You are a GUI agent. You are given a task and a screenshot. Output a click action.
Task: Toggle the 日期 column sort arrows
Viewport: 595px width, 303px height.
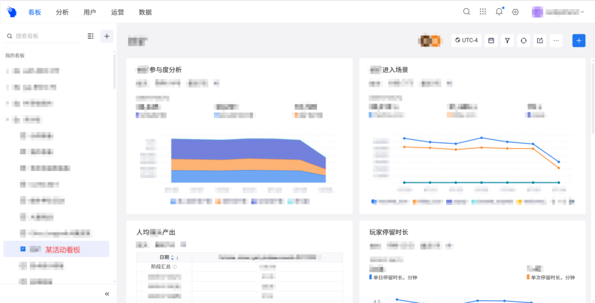tap(172, 257)
